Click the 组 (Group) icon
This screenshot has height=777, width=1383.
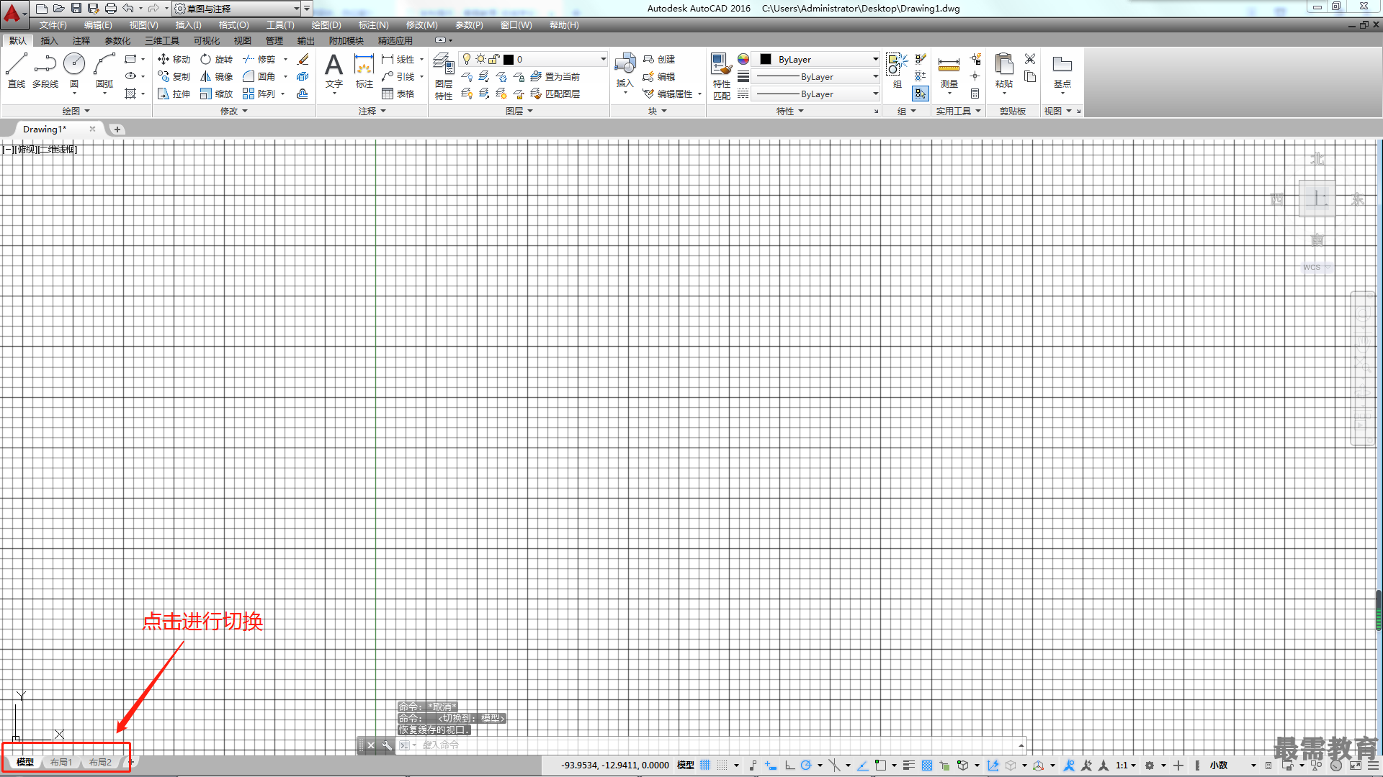(897, 71)
